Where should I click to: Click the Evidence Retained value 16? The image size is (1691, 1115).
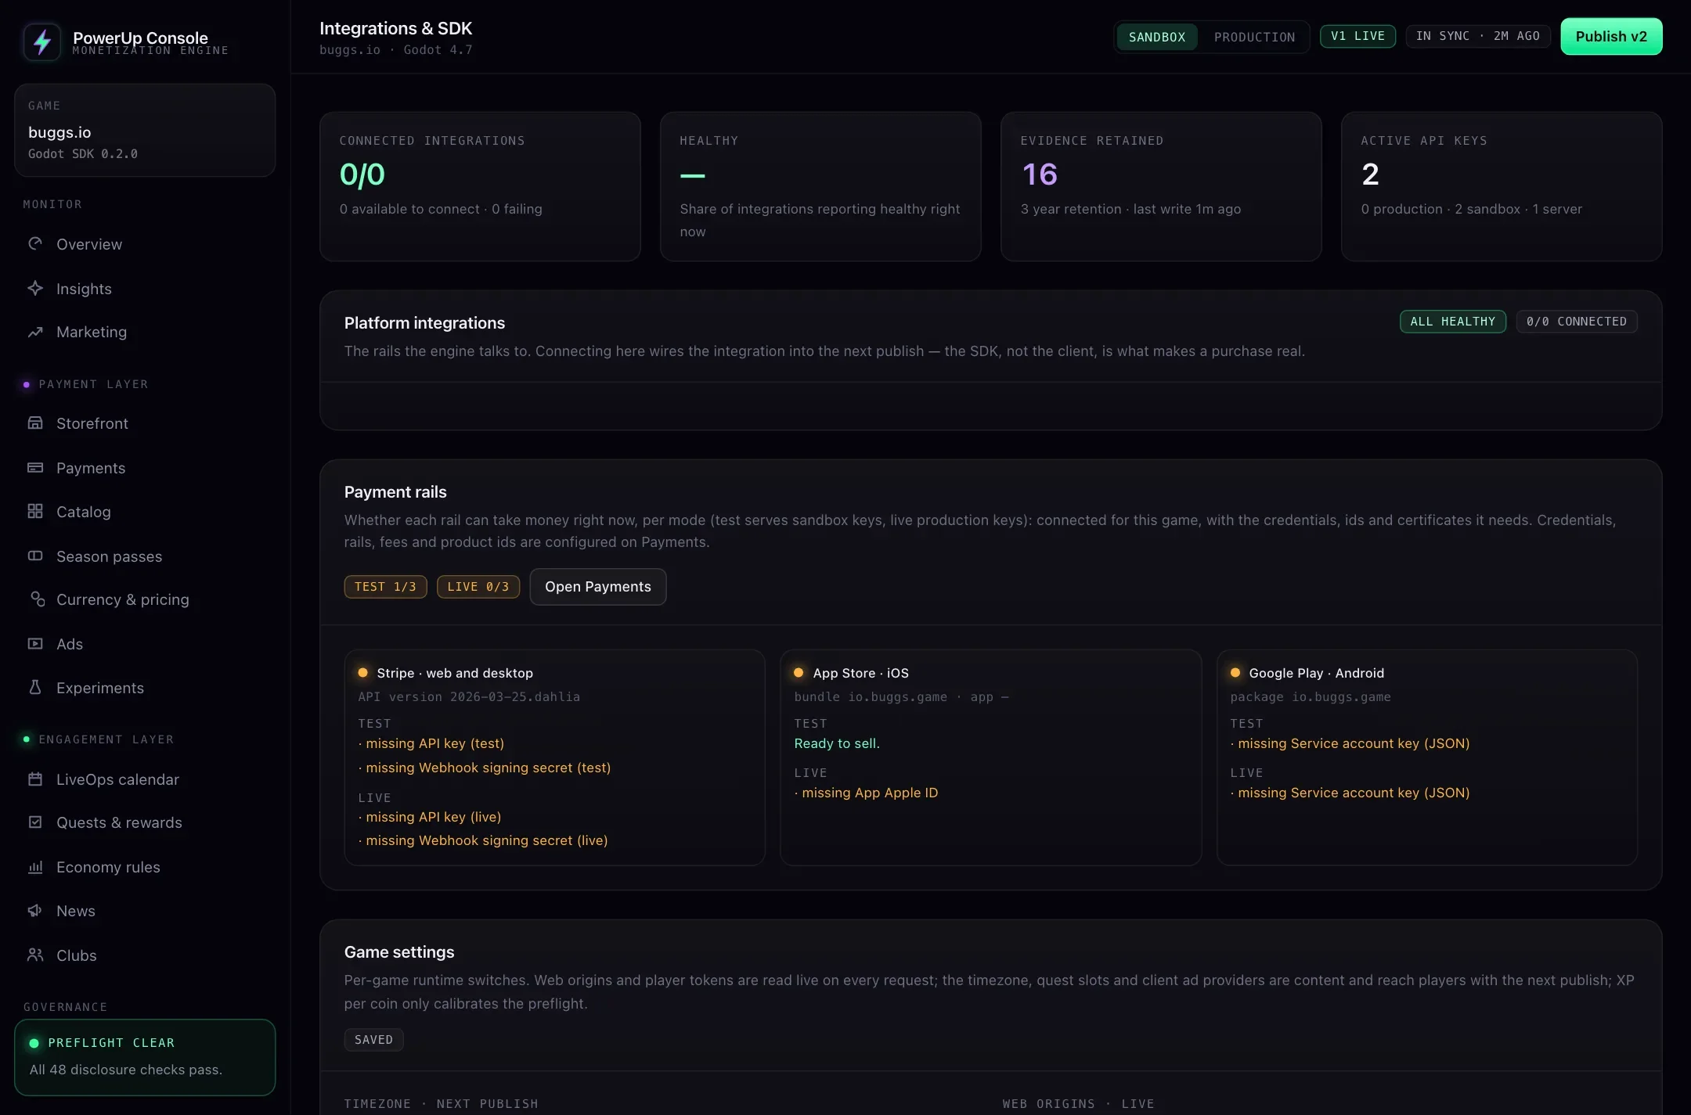[1040, 174]
